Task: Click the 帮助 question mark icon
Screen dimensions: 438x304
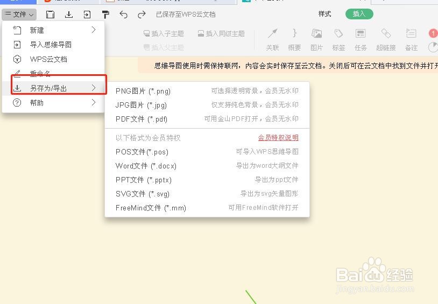Action: point(17,103)
